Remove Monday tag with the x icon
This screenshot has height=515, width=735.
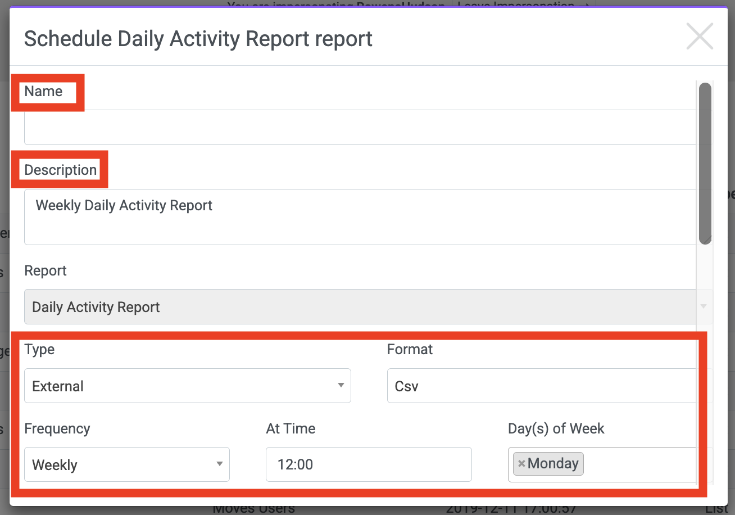pos(521,464)
